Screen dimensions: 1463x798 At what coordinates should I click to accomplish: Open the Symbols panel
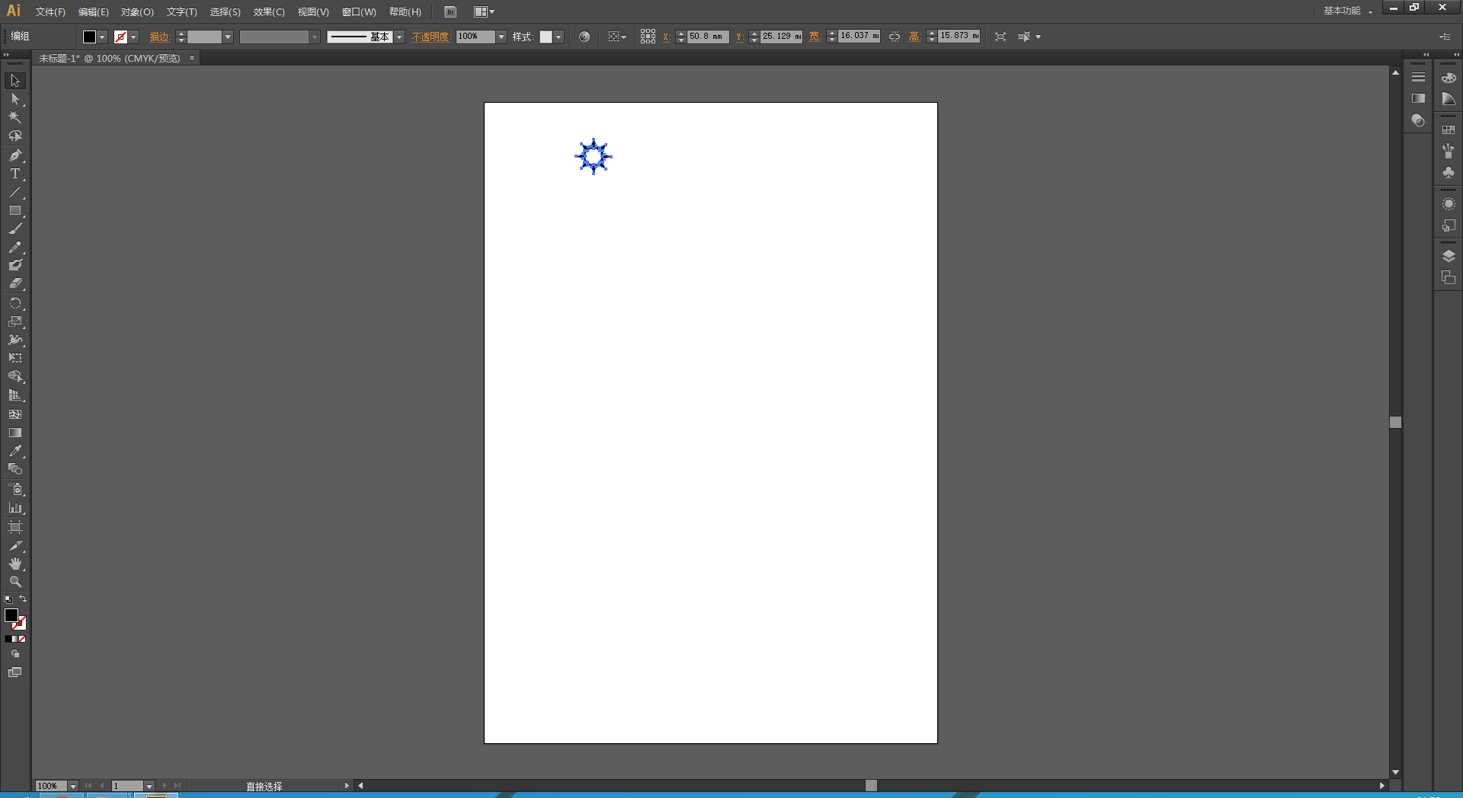coord(1449,173)
